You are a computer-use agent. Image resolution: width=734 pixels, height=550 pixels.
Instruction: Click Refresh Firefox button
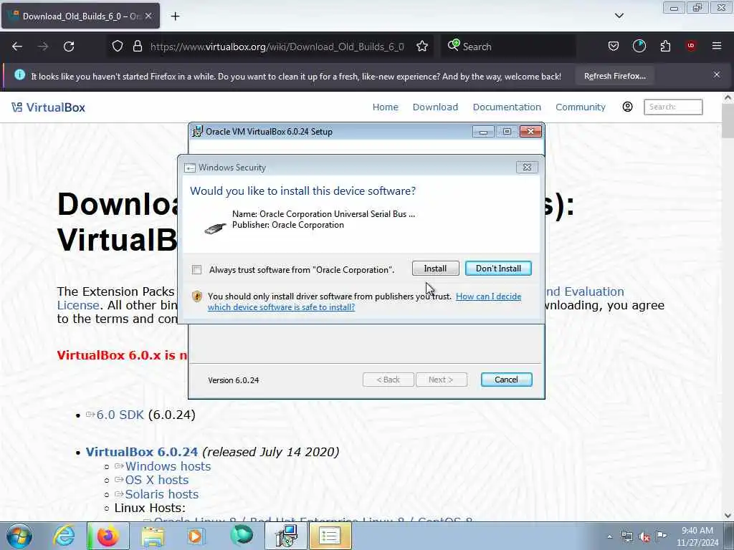(614, 76)
